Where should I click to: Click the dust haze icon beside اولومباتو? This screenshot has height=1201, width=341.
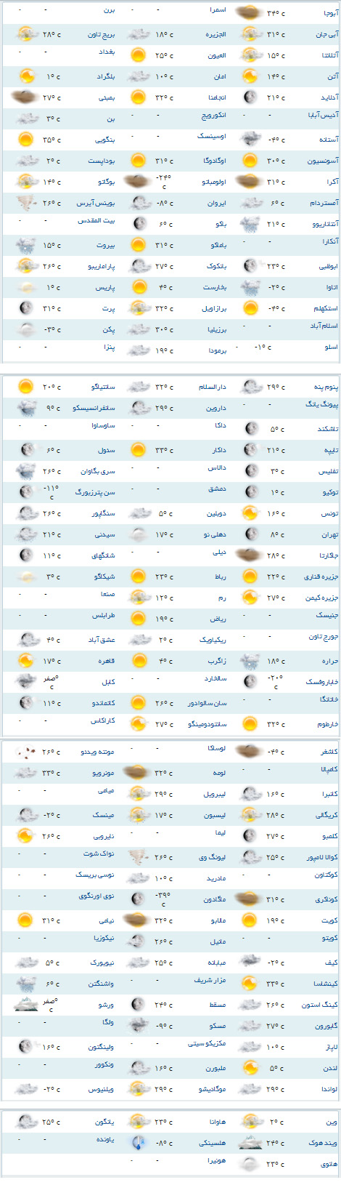(x=139, y=182)
